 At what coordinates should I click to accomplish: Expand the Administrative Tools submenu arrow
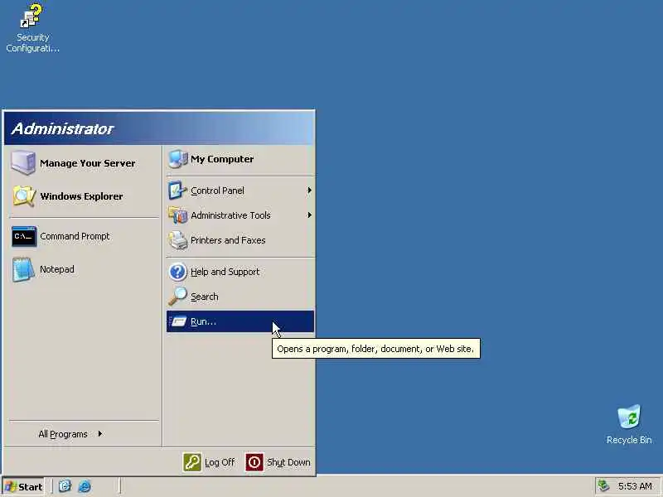[x=309, y=215]
